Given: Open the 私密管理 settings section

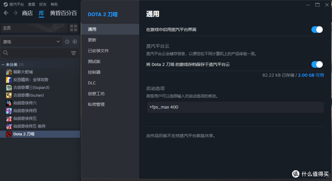Looking at the screenshot, I should coord(110,104).
